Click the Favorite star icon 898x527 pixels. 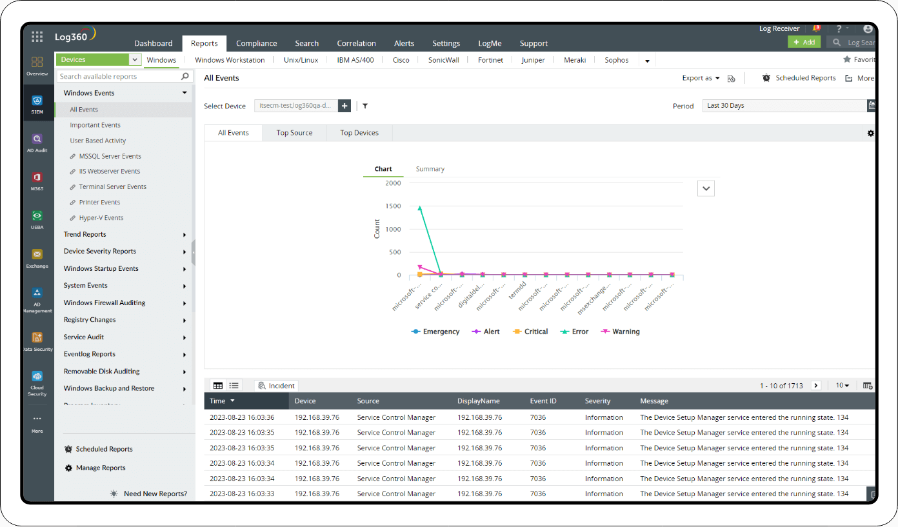[x=847, y=59]
